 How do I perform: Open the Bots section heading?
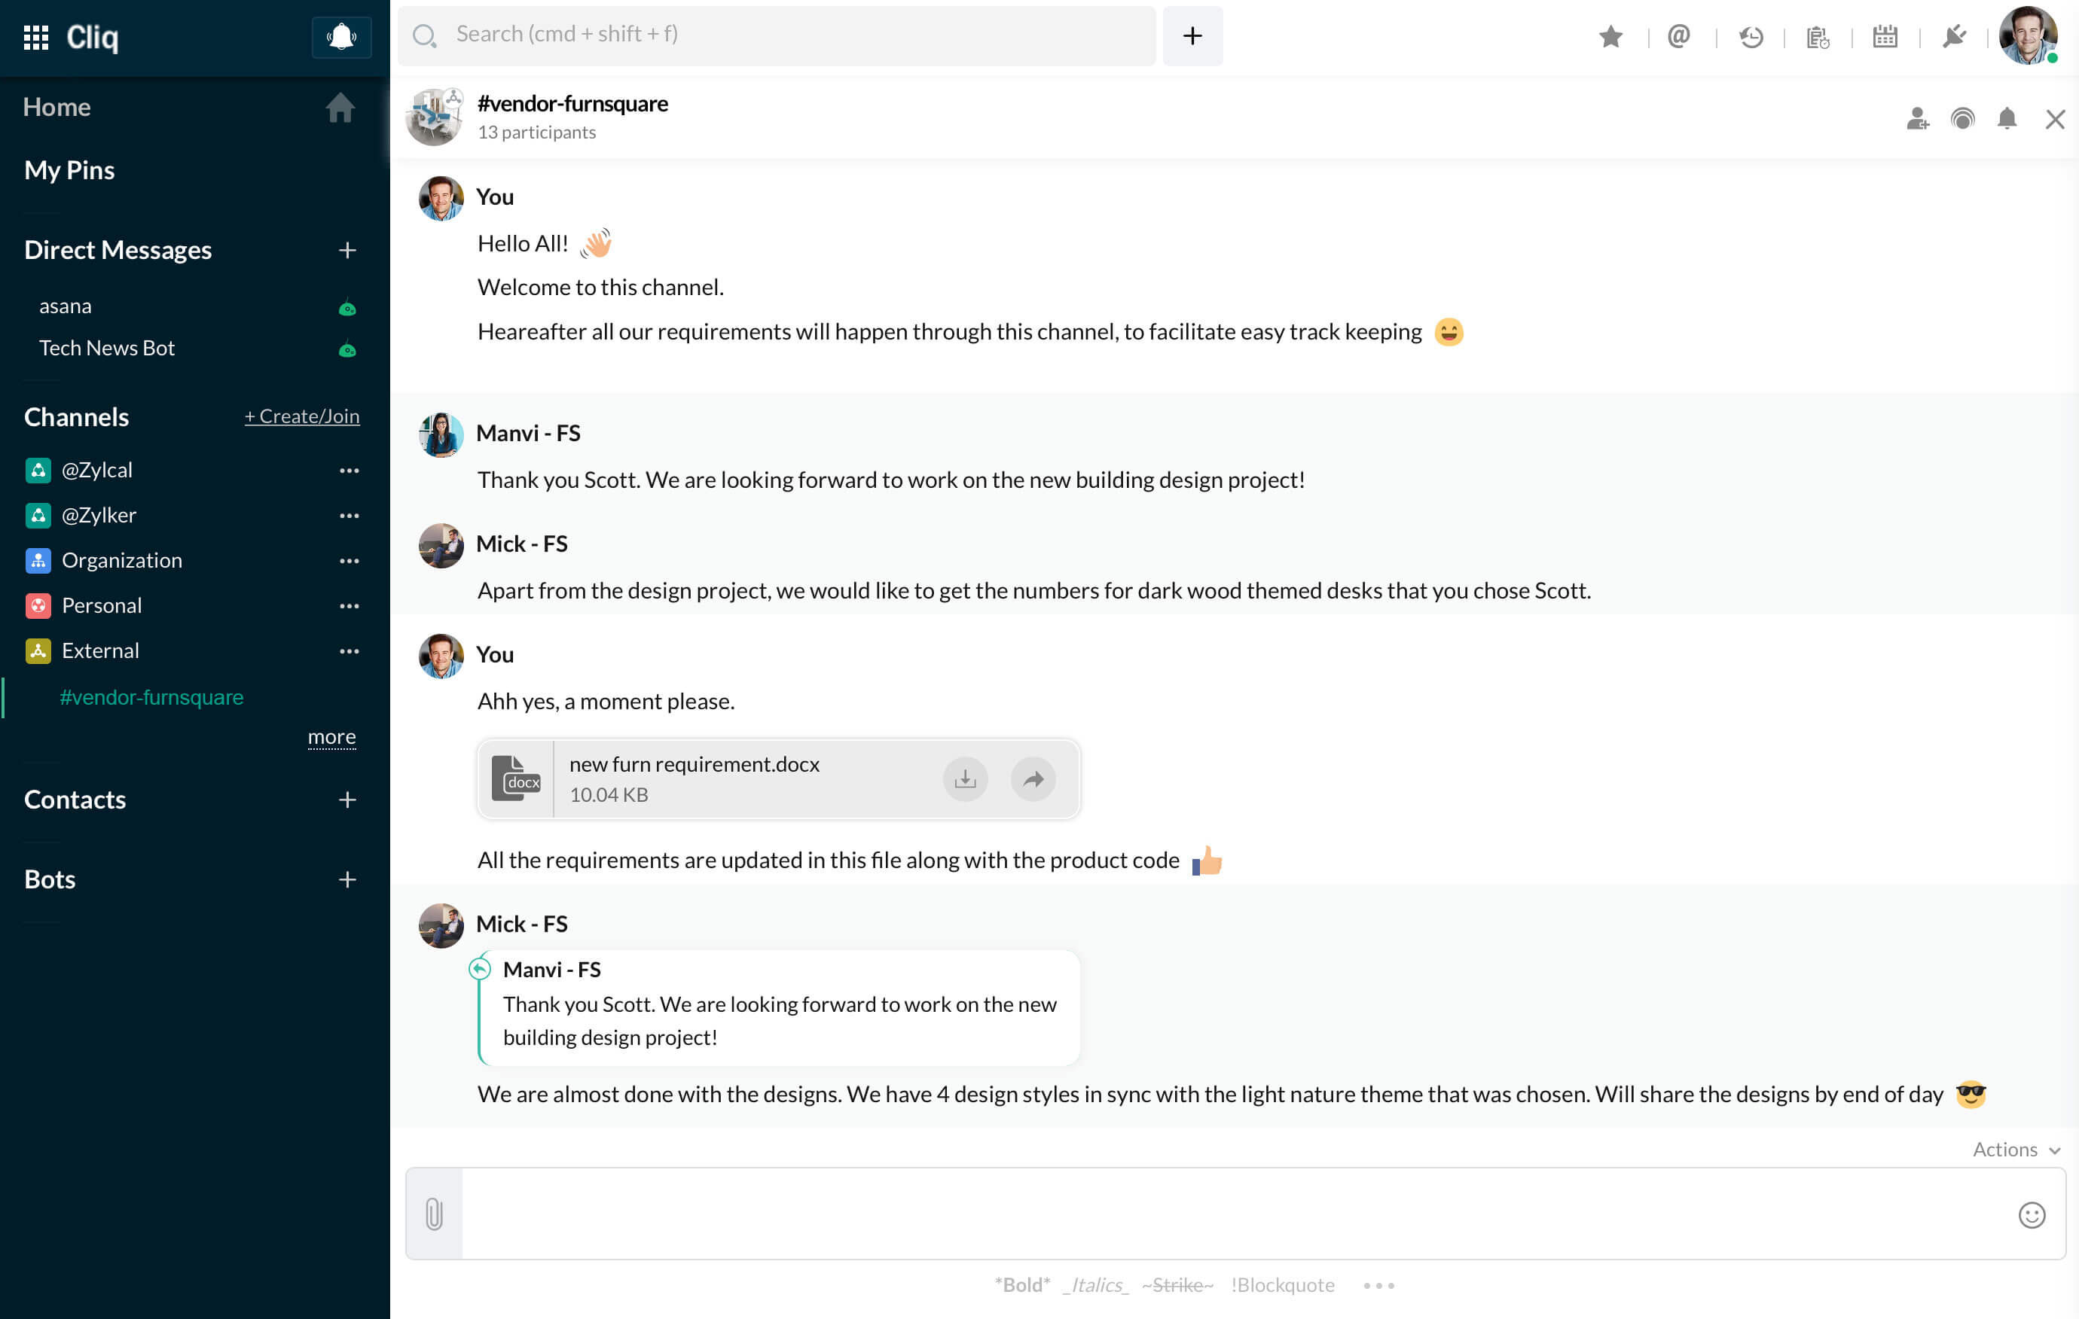(x=50, y=880)
